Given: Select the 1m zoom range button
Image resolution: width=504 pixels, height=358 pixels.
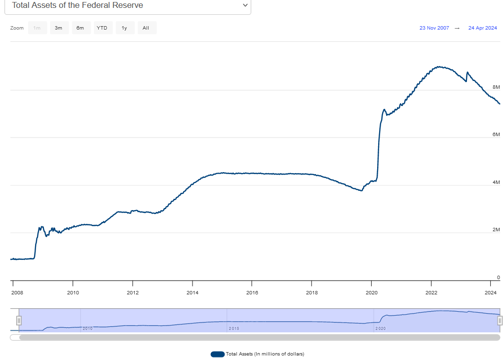Looking at the screenshot, I should click(37, 28).
